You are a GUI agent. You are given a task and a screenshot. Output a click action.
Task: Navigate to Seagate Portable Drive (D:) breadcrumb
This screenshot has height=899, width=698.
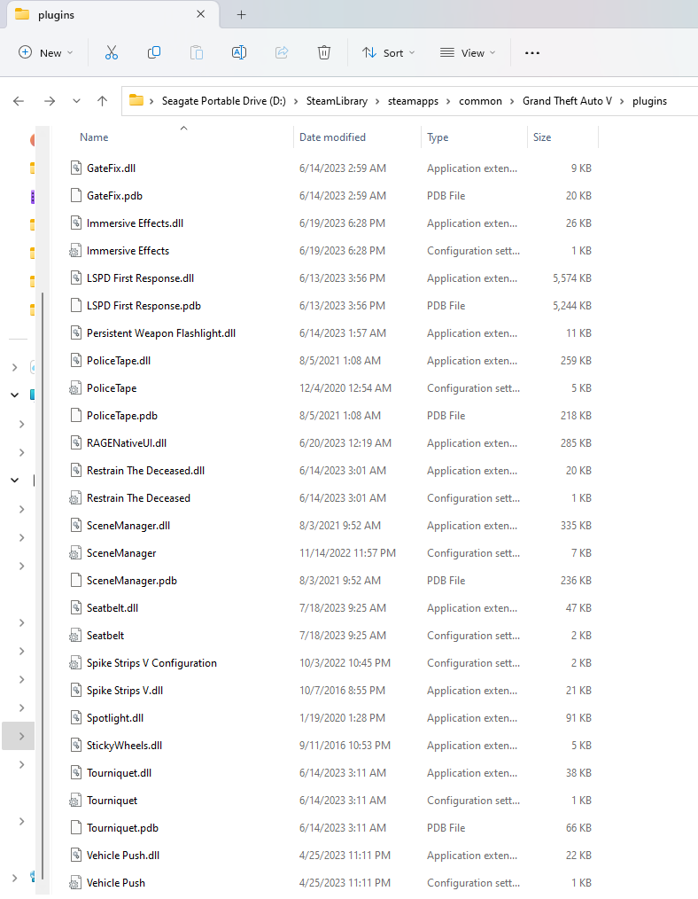(224, 101)
